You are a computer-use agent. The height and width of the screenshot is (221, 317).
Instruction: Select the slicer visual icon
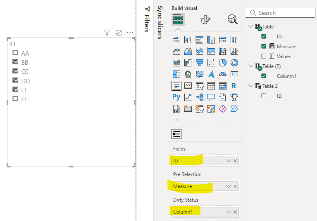(200, 86)
